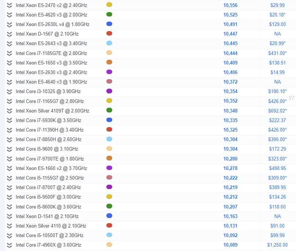Expand details for Intel Xeon D-1567
Viewport: 296px width, 251px height.
click(9, 34)
